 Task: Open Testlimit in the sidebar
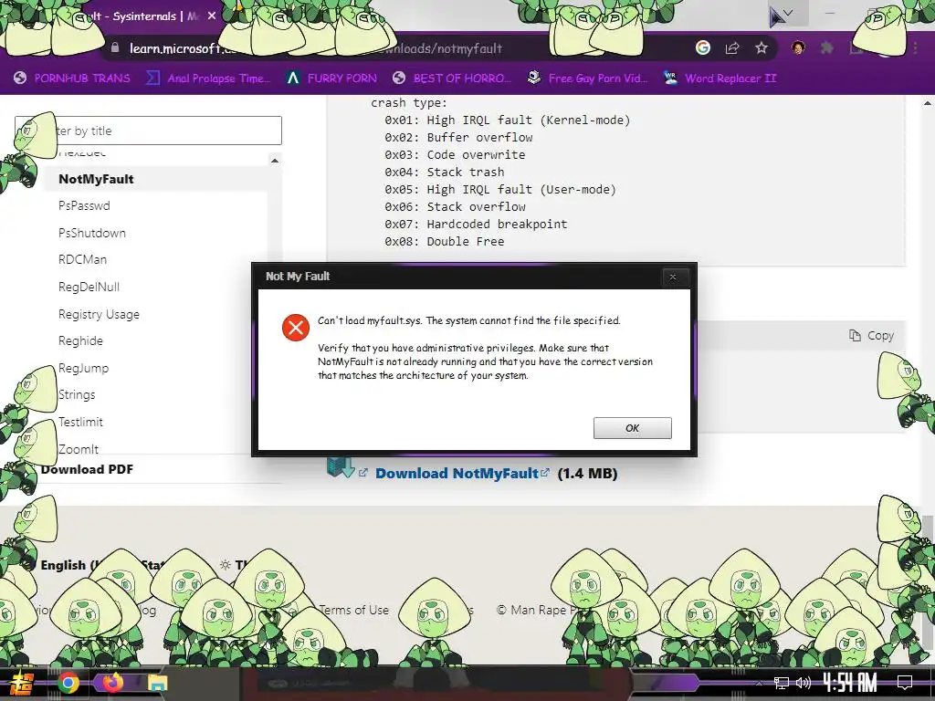point(80,422)
